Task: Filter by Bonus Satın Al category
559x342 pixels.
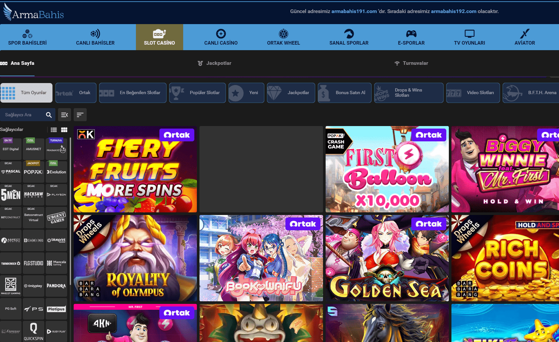Action: tap(345, 93)
